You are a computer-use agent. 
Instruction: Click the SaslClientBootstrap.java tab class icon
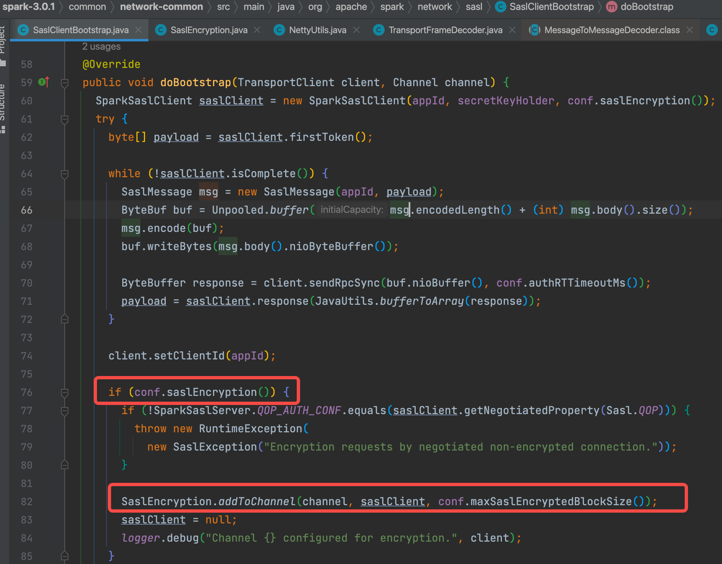click(x=23, y=30)
